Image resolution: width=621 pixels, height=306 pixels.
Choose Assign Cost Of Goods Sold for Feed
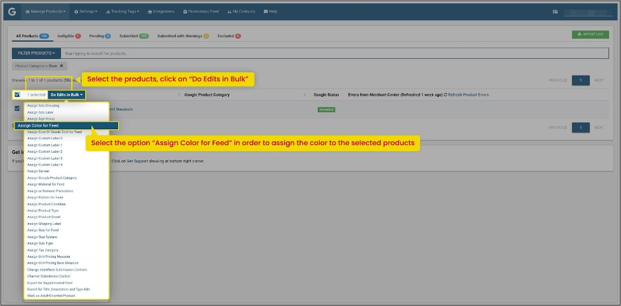[x=55, y=132]
